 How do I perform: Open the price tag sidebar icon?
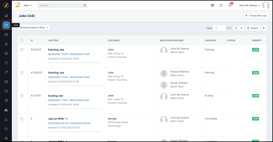point(6,72)
